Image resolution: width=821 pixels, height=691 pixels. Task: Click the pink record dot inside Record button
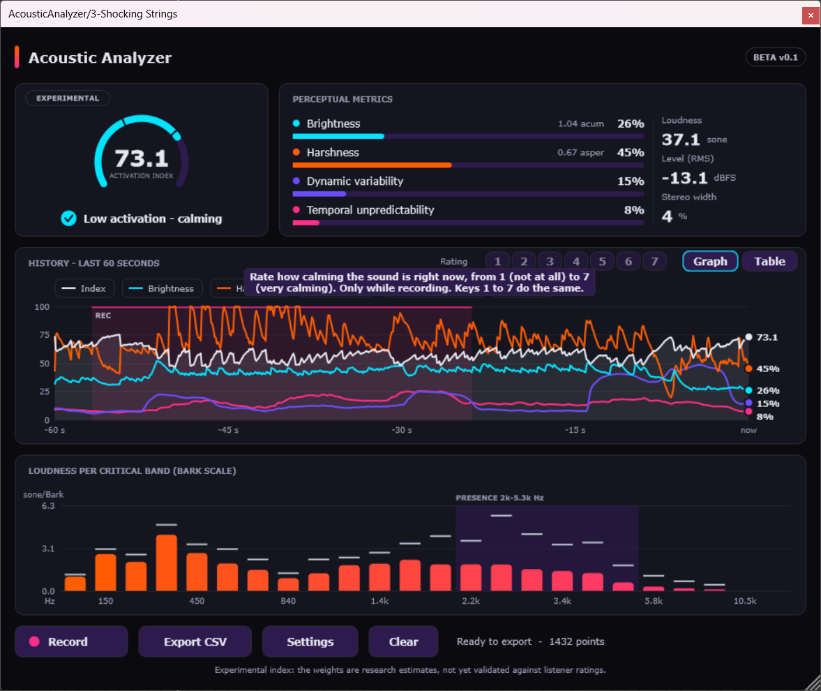35,641
